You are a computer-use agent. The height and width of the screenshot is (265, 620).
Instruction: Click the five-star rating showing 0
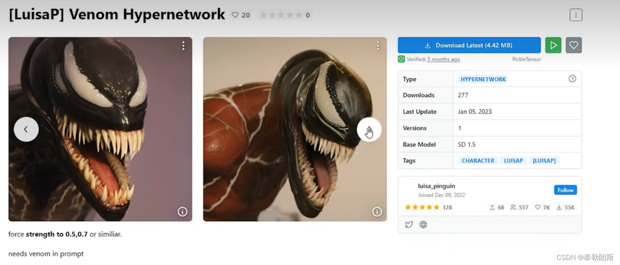tap(285, 15)
